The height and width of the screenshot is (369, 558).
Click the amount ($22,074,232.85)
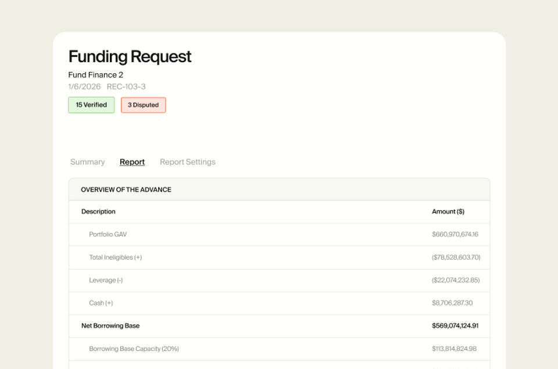point(456,280)
